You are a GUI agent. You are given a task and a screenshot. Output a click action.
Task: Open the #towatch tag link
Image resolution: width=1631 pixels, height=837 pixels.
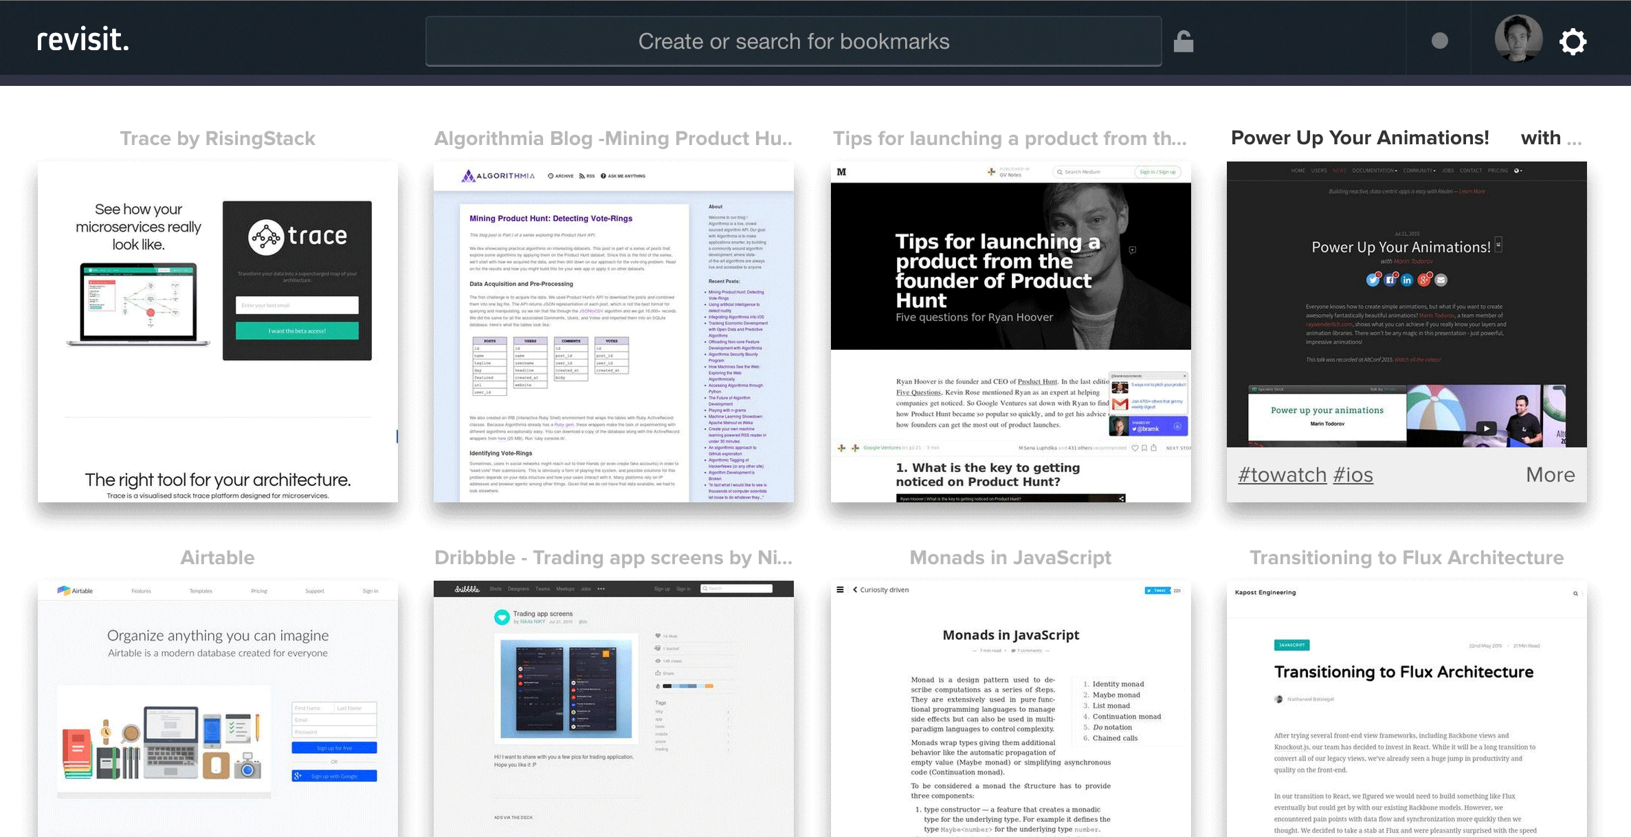tap(1282, 475)
